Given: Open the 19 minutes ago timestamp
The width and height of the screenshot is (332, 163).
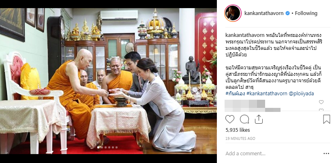Looking at the screenshot, I should coord(240,139).
